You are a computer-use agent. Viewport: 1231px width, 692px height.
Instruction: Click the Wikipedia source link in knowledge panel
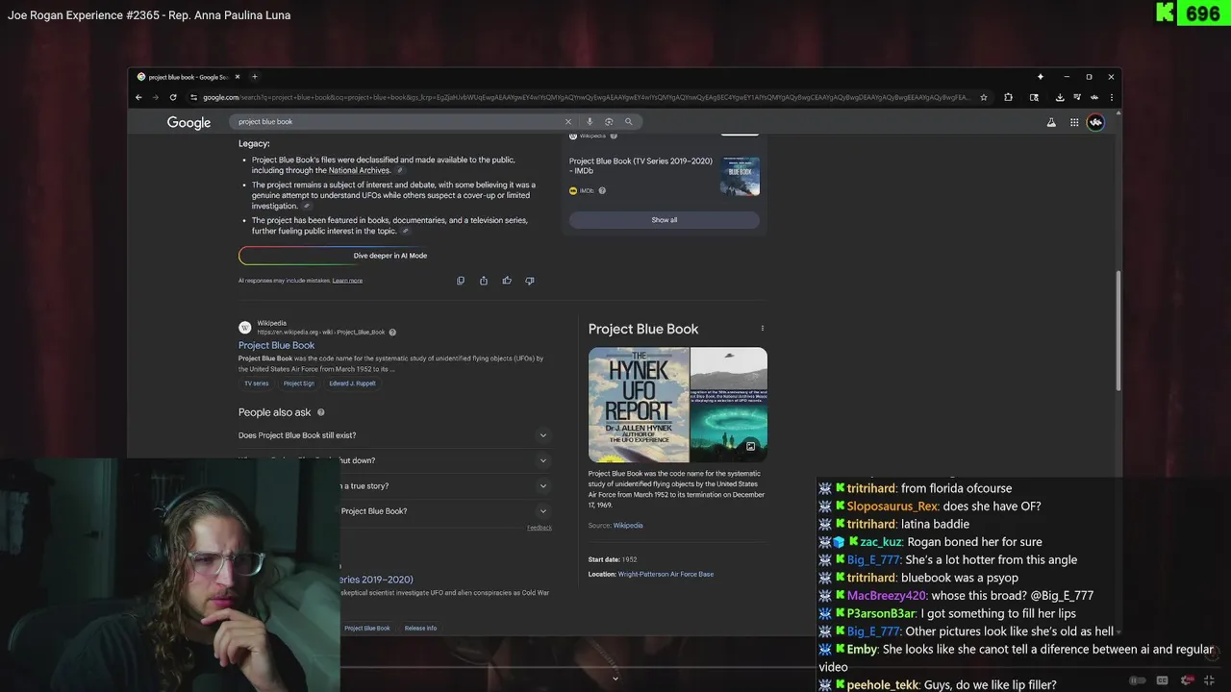pyautogui.click(x=628, y=526)
